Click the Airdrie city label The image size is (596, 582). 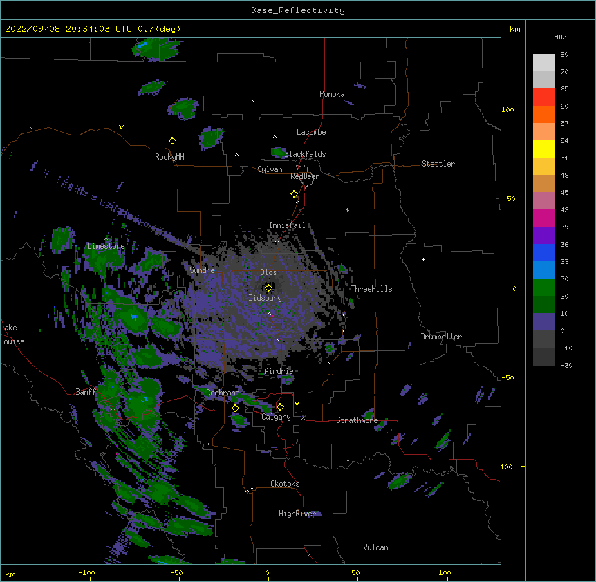click(279, 371)
